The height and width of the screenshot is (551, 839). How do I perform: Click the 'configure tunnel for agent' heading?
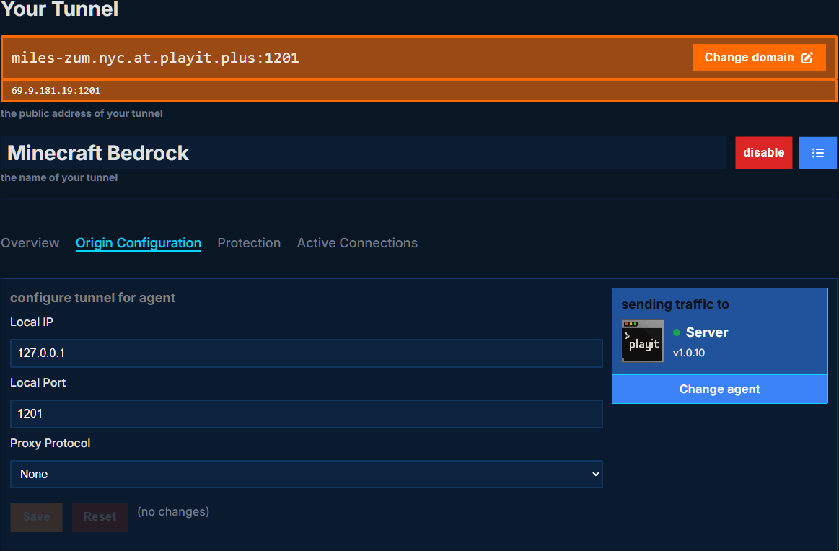pos(92,297)
